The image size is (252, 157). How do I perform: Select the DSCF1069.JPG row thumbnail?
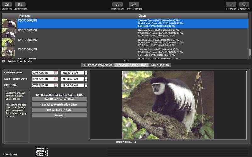tap(8, 52)
